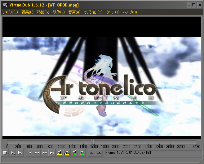The image size is (204, 164).
Task: Click the Ar tonelico video preview pane
Action: point(102,78)
